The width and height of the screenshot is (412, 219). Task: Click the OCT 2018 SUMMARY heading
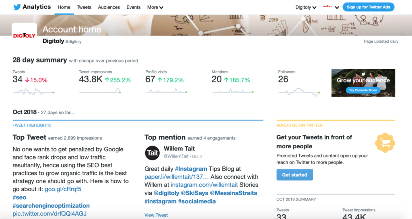pos(296,199)
